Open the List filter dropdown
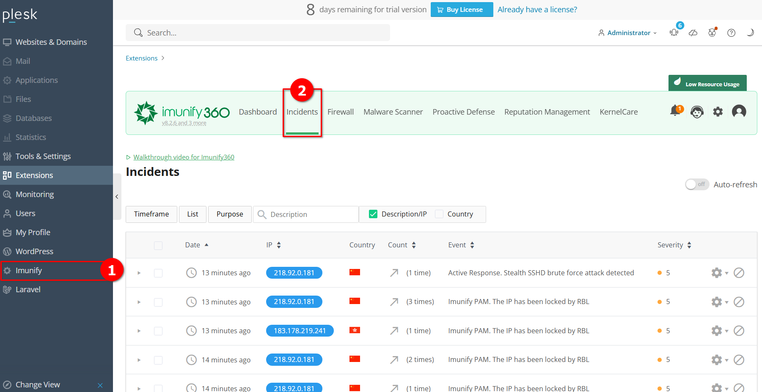The width and height of the screenshot is (762, 392). click(193, 214)
